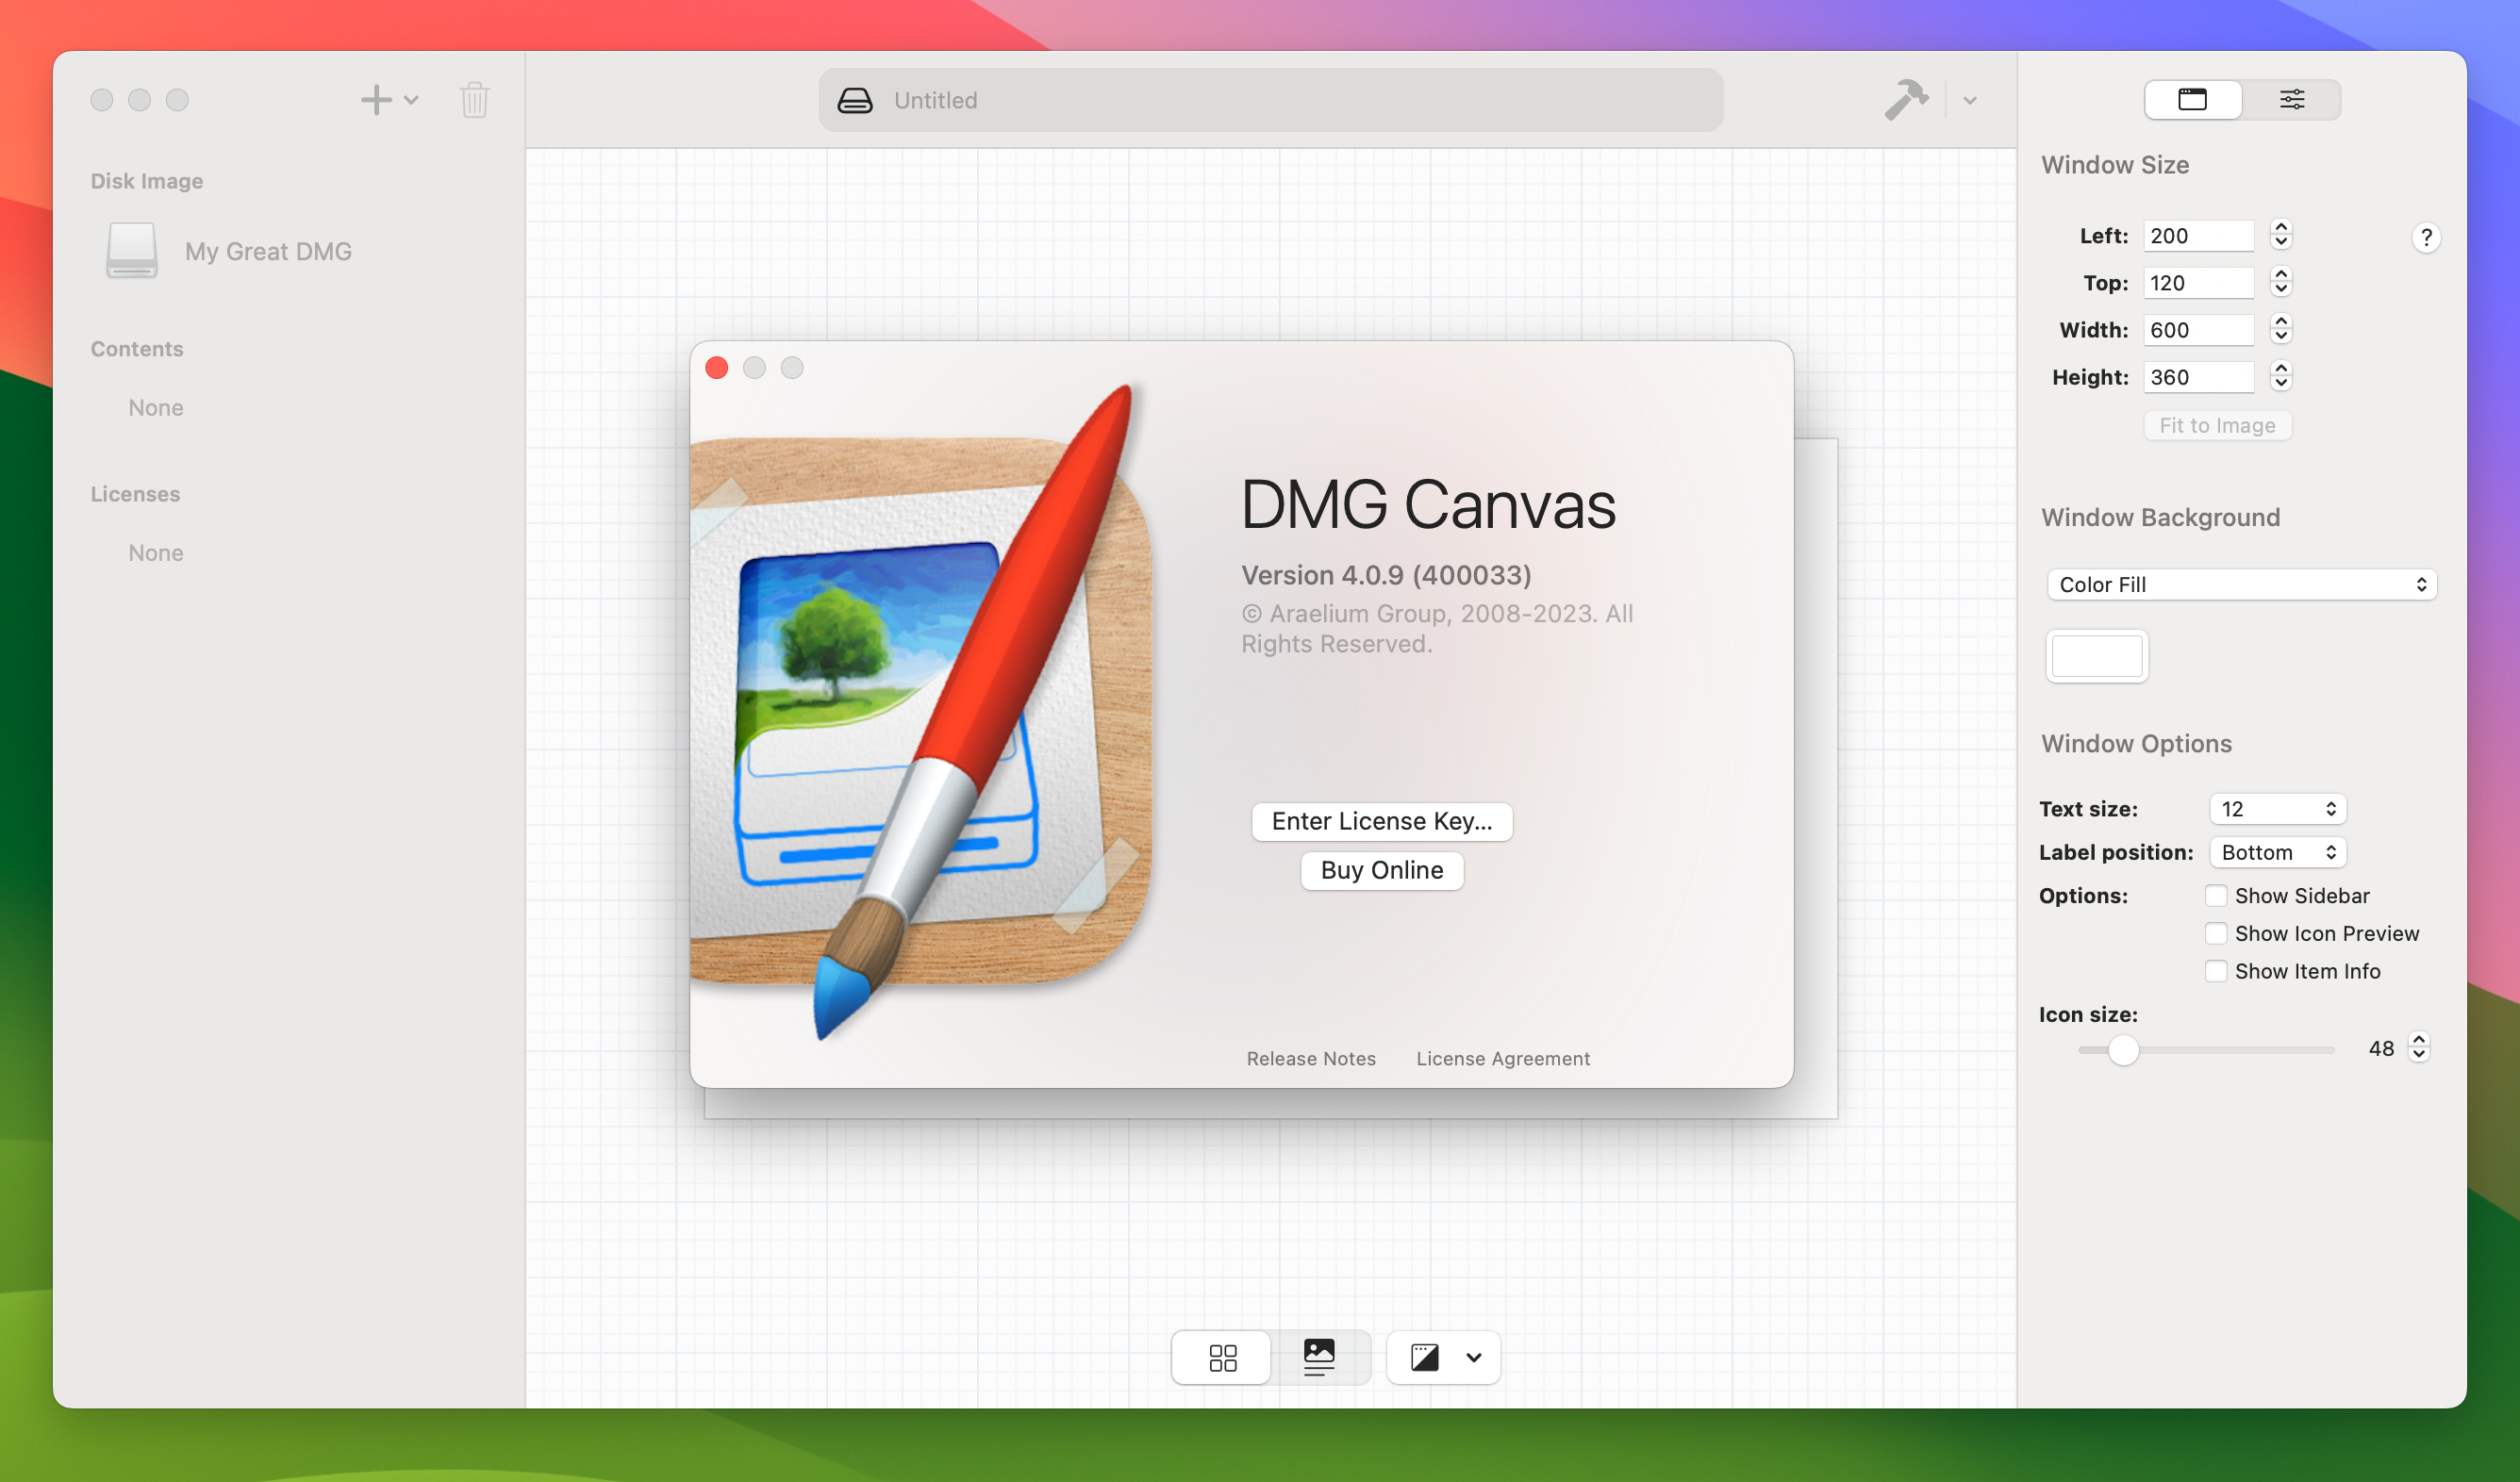Click the Window Width input field
The width and height of the screenshot is (2520, 1482).
point(2200,328)
